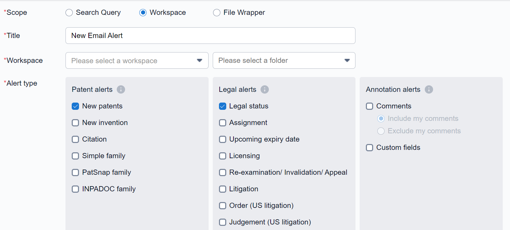The height and width of the screenshot is (230, 510).
Task: Enable the New invention alert
Action: tap(76, 123)
